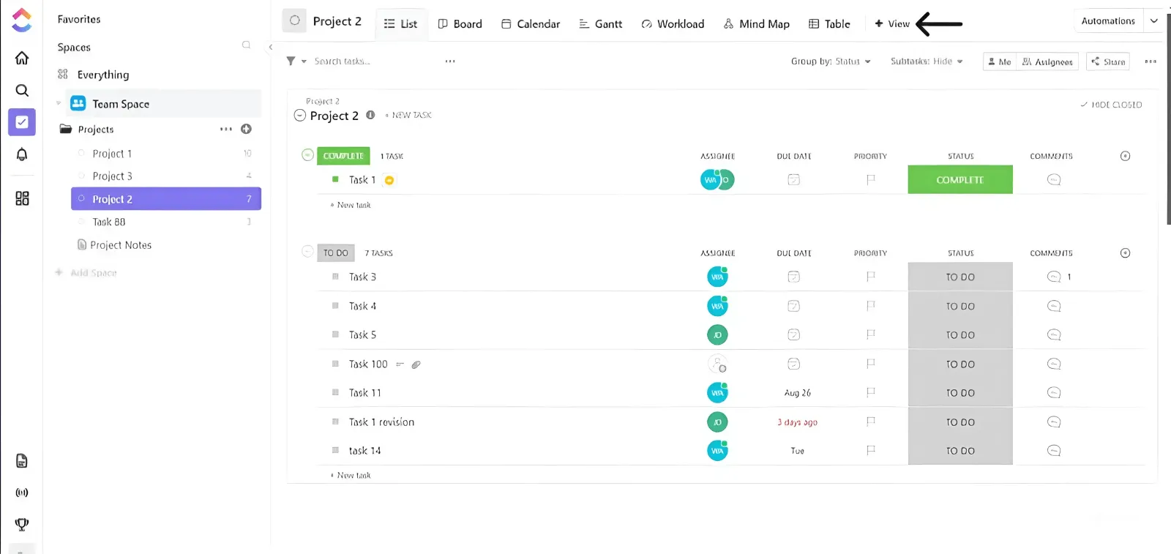The height and width of the screenshot is (554, 1171).
Task: Add new item with Projects plus icon
Action: click(246, 129)
